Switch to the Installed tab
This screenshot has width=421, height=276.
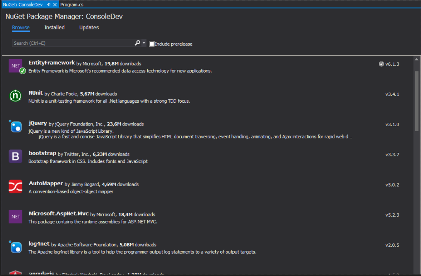[55, 27]
